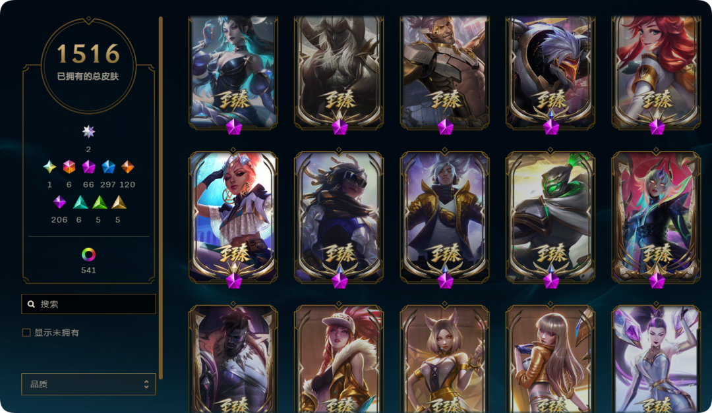This screenshot has height=413, width=712.
Task: Open the sunglasses-wearing skin card, middle row
Action: pos(339,217)
